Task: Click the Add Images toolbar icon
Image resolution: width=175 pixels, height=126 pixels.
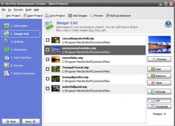Action: 70,16
